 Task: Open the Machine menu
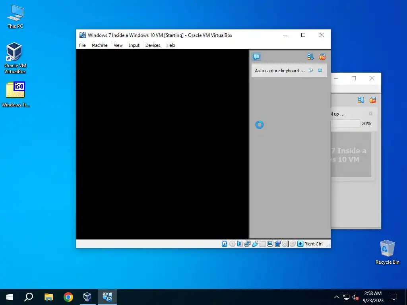coord(99,45)
